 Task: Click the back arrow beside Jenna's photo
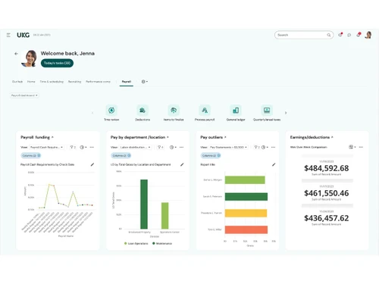[x=16, y=54]
